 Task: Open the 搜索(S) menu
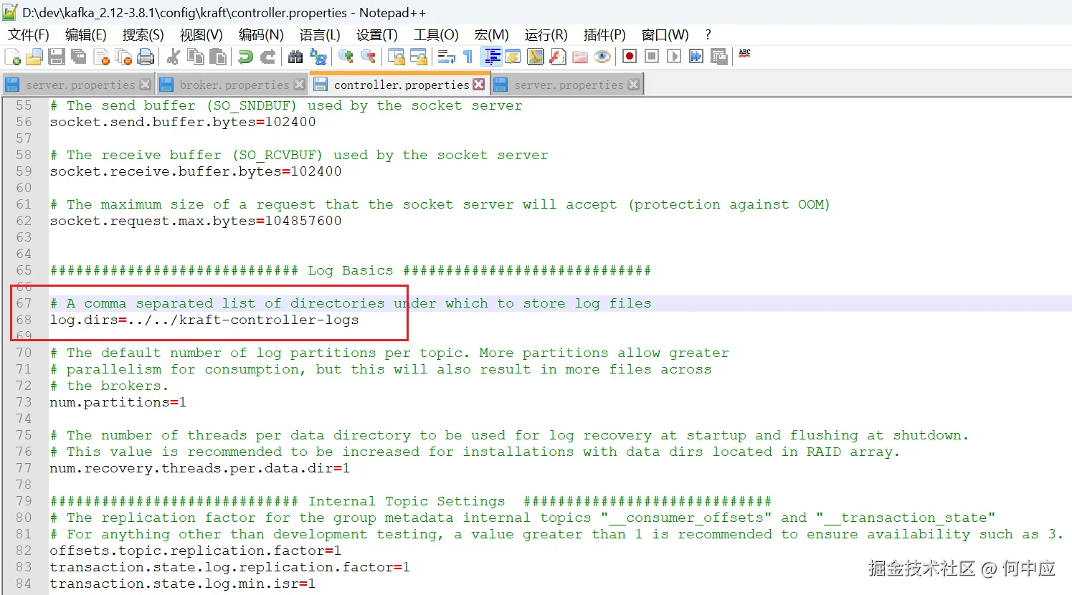pyautogui.click(x=143, y=34)
